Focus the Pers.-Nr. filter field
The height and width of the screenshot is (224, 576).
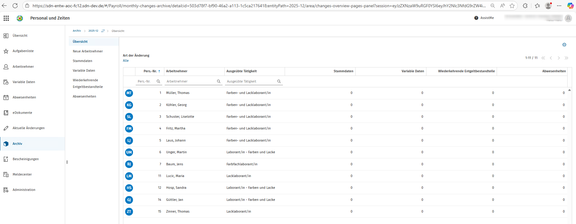point(149,82)
